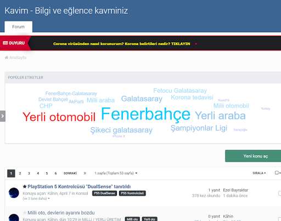This screenshot has width=281, height=221.
Task: Jump to last page double-arrow icon
Action: [85, 173]
